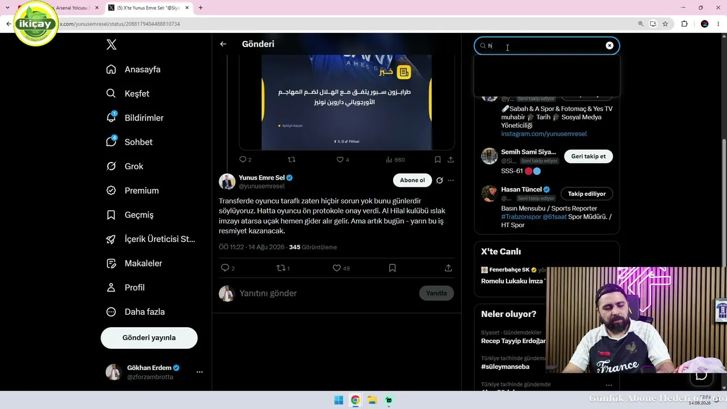This screenshot has height=409, width=727.
Task: Open the Keşfet explore page
Action: 128,94
